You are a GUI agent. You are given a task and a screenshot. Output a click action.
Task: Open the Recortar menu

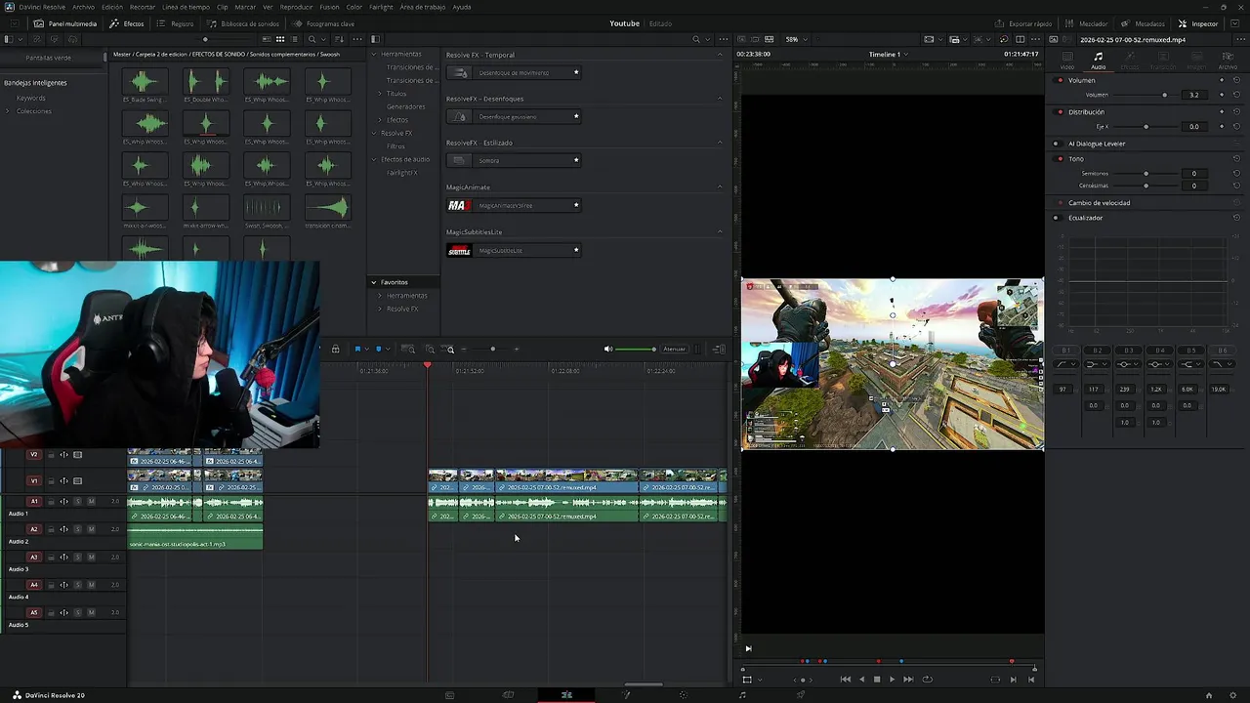pos(143,7)
